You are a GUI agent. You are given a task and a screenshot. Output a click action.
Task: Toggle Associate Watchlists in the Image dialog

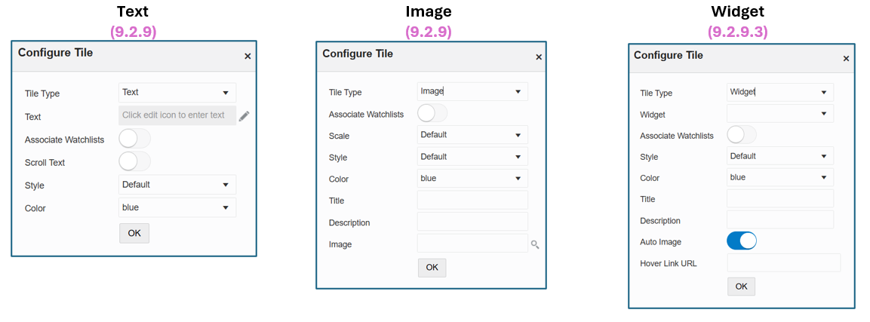point(432,113)
